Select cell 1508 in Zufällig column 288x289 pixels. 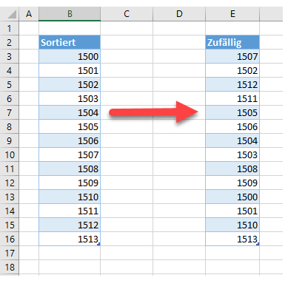[232, 169]
